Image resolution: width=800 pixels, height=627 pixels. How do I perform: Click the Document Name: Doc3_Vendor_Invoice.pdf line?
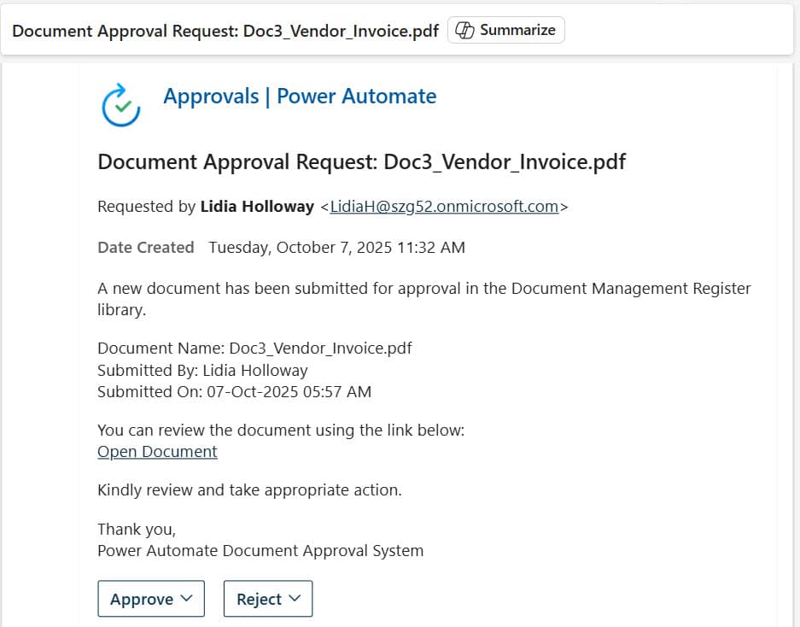254,349
